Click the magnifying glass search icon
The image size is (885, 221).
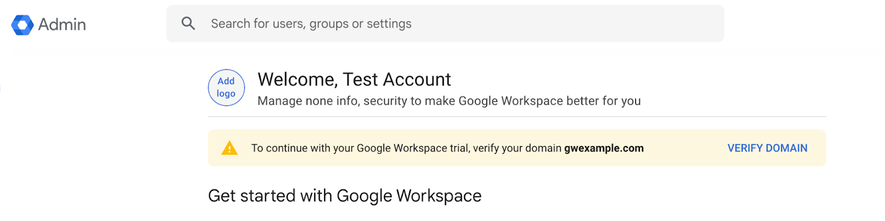[x=188, y=23]
